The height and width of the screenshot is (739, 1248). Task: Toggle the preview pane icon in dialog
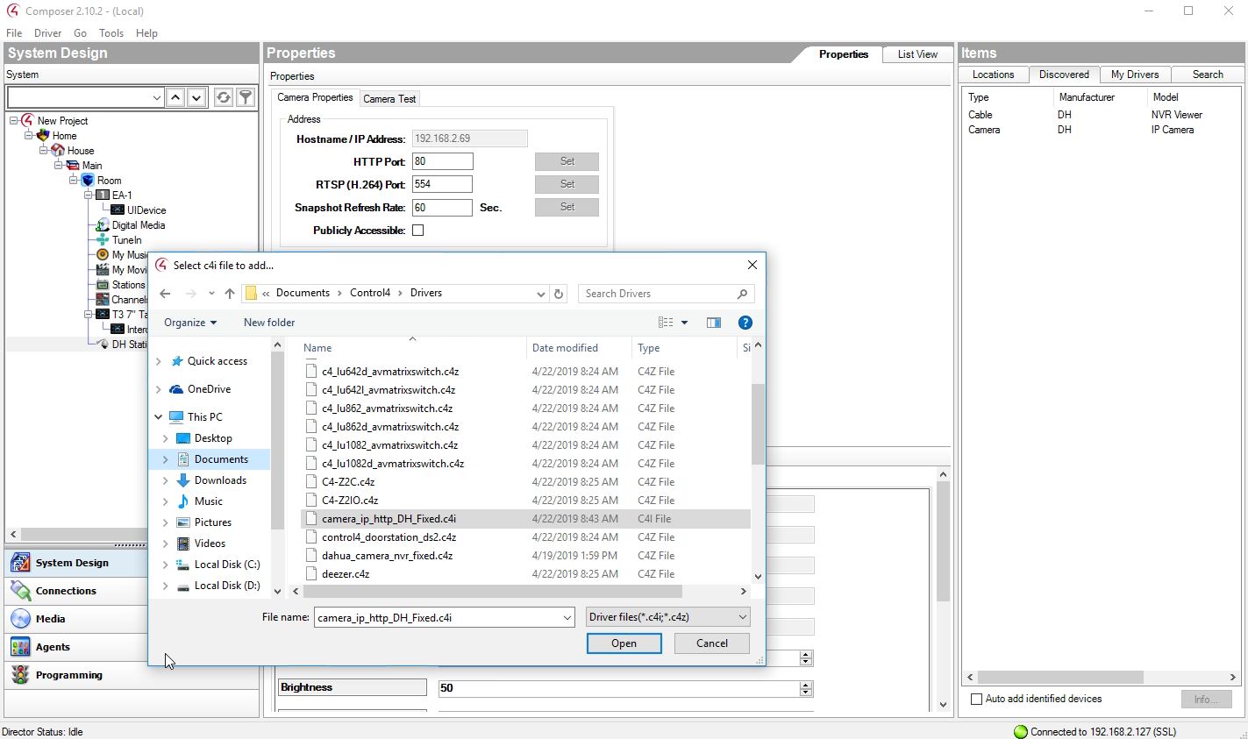(x=714, y=323)
